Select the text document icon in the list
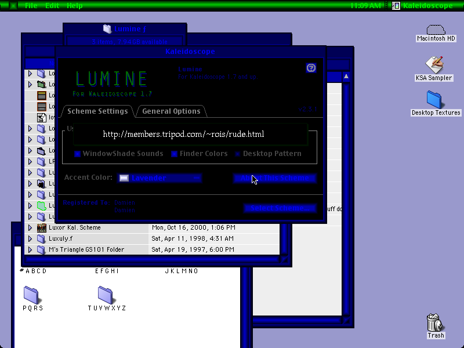Image resolution: width=464 pixels, height=348 pixels. pyautogui.click(x=41, y=118)
